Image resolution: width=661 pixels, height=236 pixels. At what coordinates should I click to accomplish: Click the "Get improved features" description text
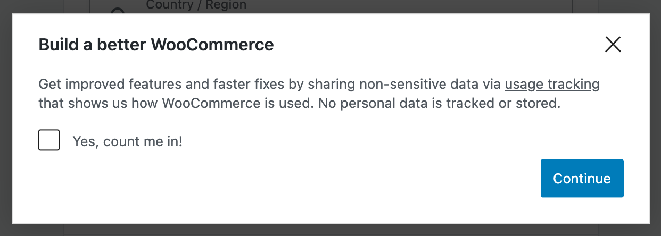coord(106,84)
